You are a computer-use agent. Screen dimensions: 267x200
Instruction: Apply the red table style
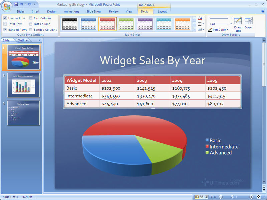(x=107, y=24)
